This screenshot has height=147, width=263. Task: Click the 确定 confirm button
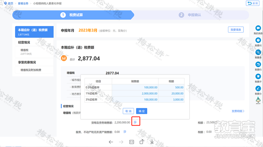click(x=142, y=111)
